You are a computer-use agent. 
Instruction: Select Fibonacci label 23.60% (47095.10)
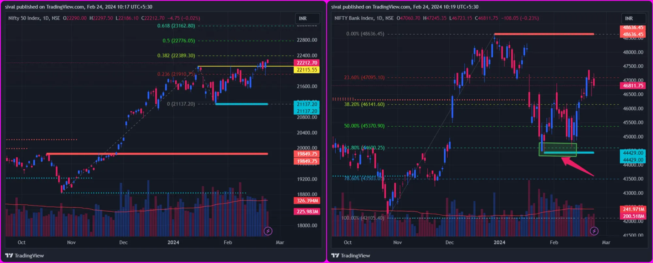364,78
